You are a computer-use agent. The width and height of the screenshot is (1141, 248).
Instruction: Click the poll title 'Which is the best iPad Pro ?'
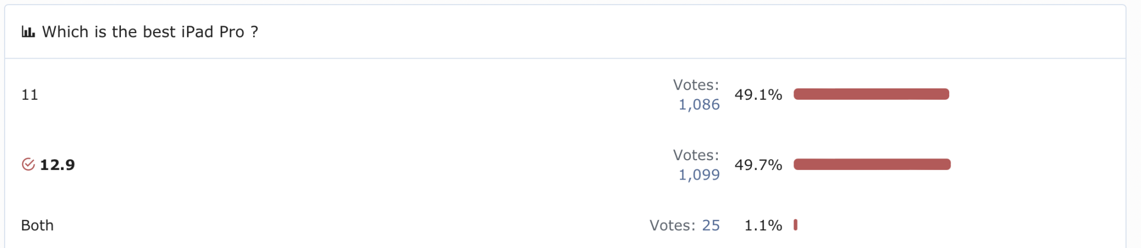pos(150,32)
